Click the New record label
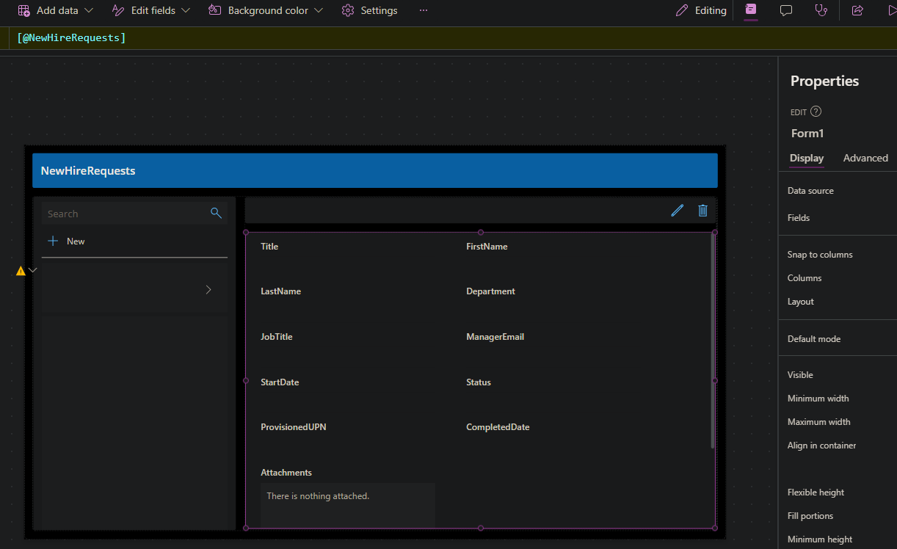Screen dimensions: 897x549 (76, 241)
